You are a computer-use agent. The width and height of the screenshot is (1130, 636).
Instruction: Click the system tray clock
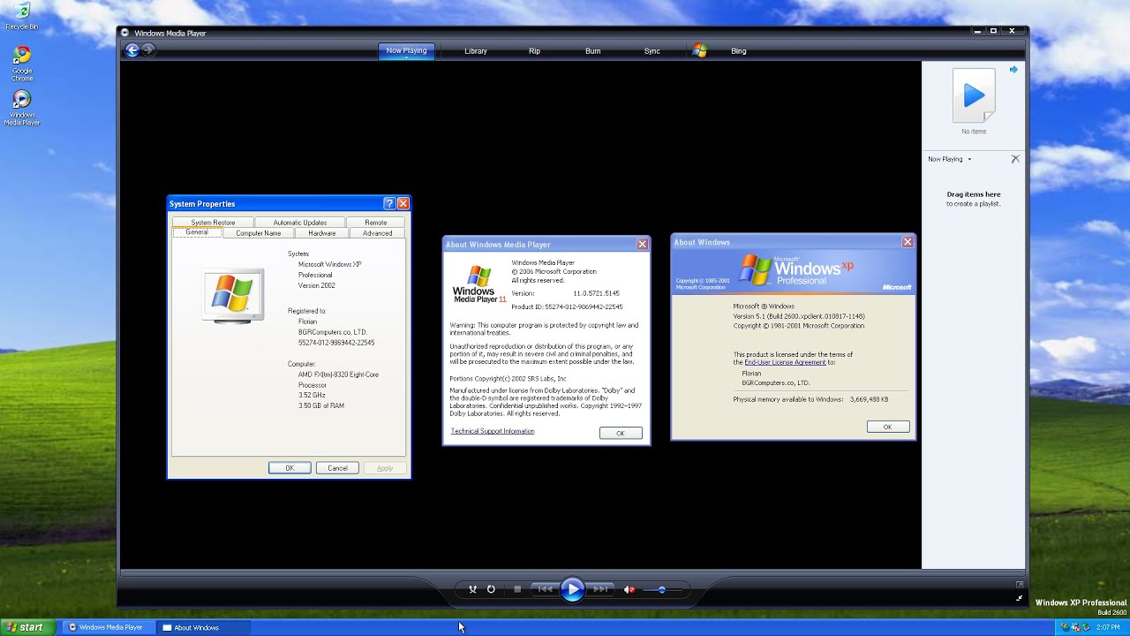pyautogui.click(x=1108, y=627)
